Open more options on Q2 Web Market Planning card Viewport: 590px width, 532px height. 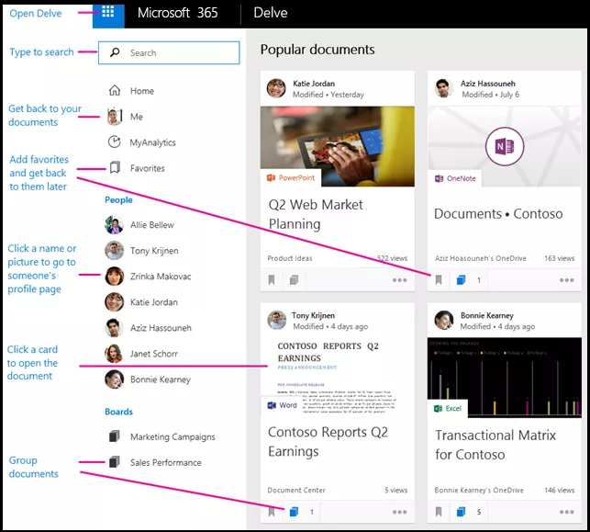tap(399, 280)
